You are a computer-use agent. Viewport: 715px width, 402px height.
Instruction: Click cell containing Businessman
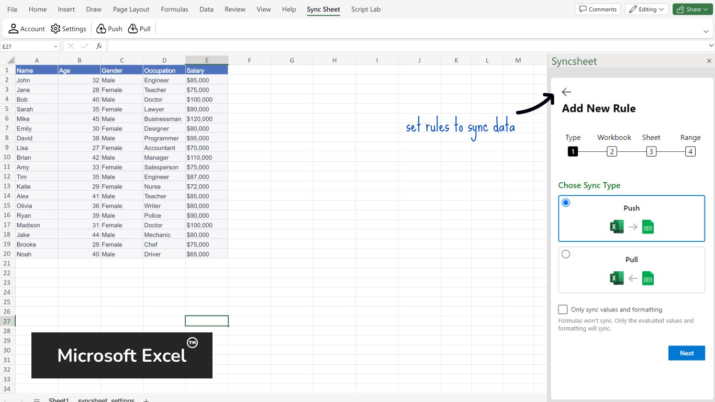click(164, 119)
